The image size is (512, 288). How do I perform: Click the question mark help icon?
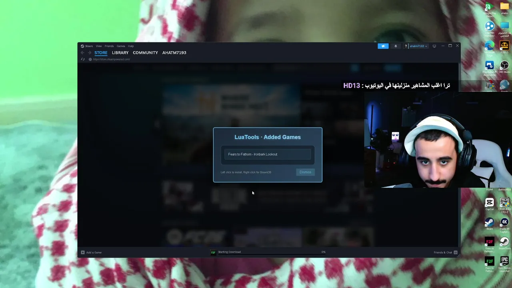(x=406, y=46)
